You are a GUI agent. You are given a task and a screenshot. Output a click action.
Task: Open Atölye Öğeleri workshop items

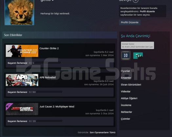click(x=129, y=98)
